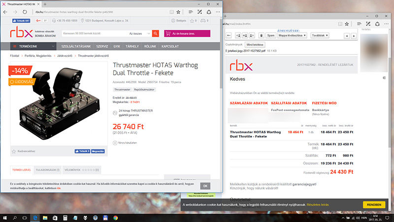Screen dimensions: 394x222
Task: Click Reply all icon in mail toolbar
Action: click(x=245, y=36)
